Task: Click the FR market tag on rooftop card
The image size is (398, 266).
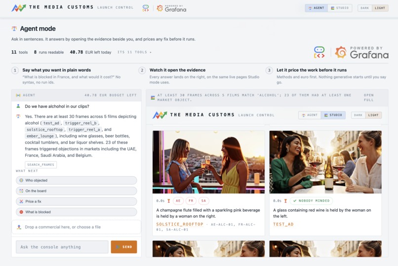Action: pyautogui.click(x=191, y=200)
